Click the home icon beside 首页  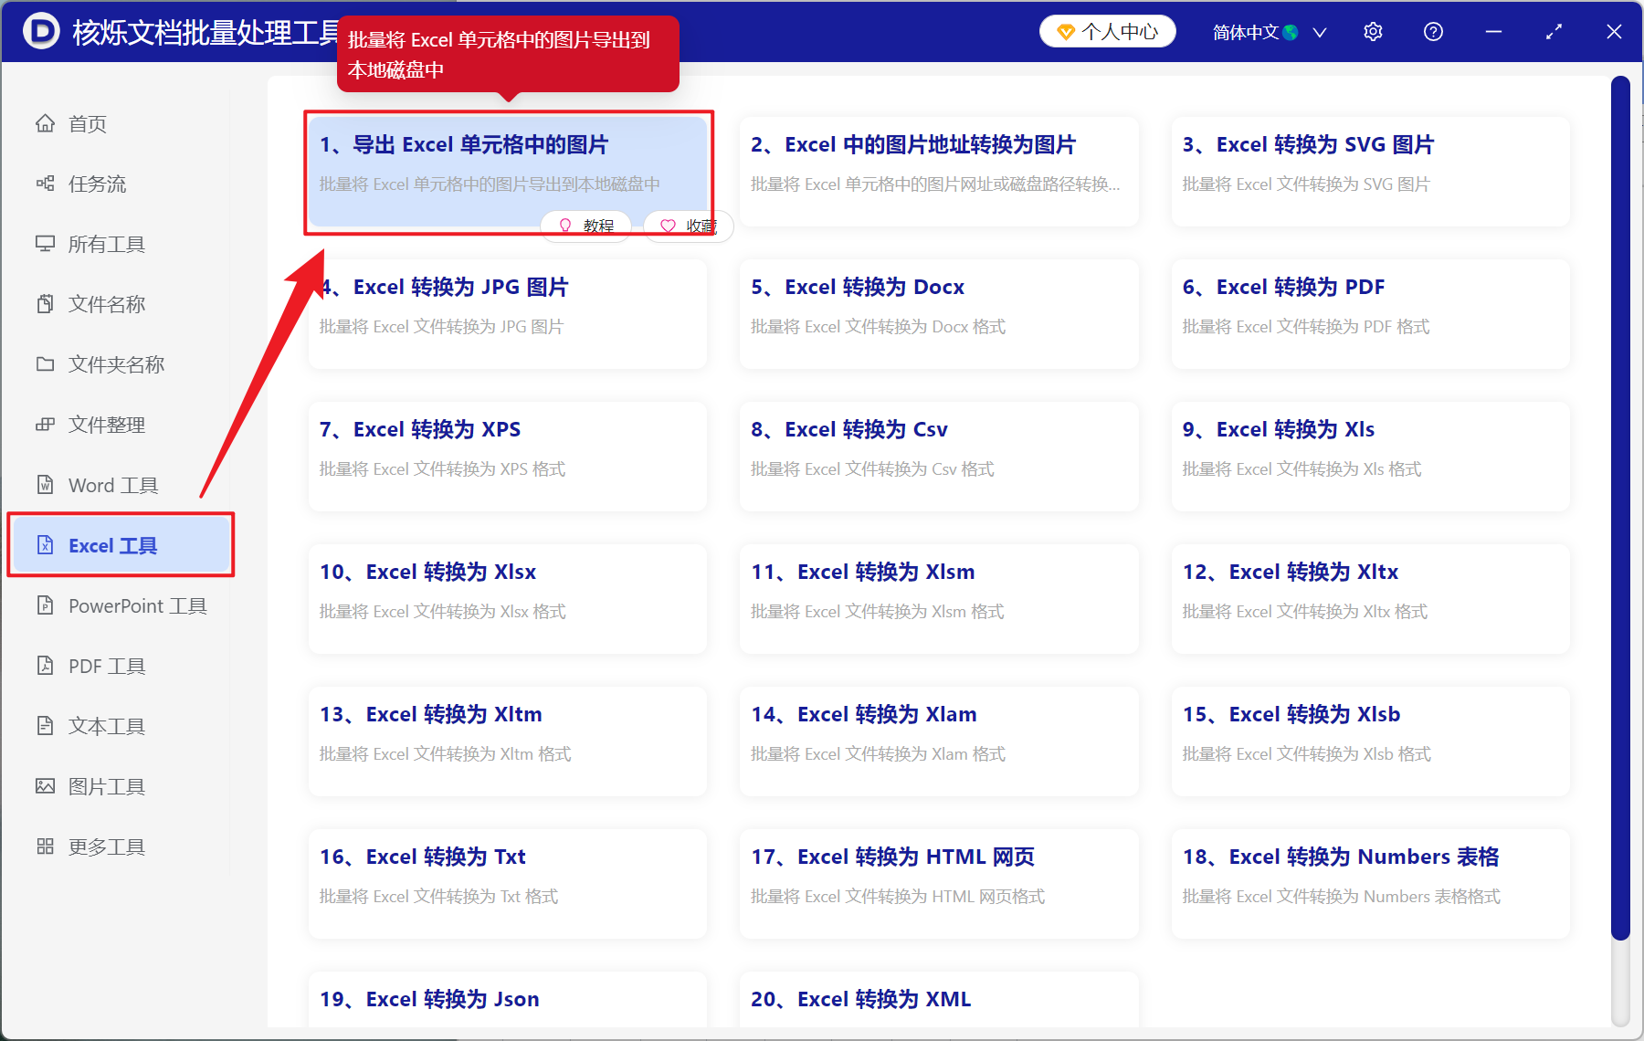(45, 123)
